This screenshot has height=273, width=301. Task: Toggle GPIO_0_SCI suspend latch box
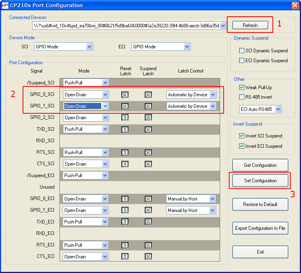click(x=148, y=95)
